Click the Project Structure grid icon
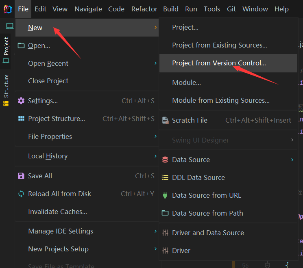 pos(21,119)
